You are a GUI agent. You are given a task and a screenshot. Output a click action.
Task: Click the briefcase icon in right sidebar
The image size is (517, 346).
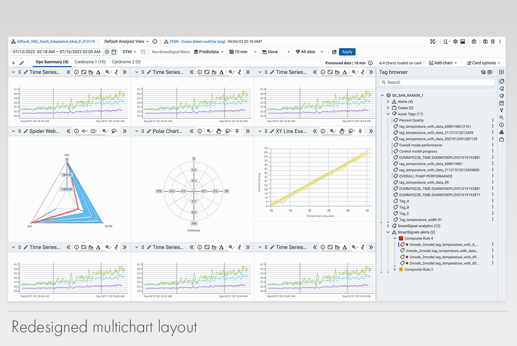coord(502,139)
